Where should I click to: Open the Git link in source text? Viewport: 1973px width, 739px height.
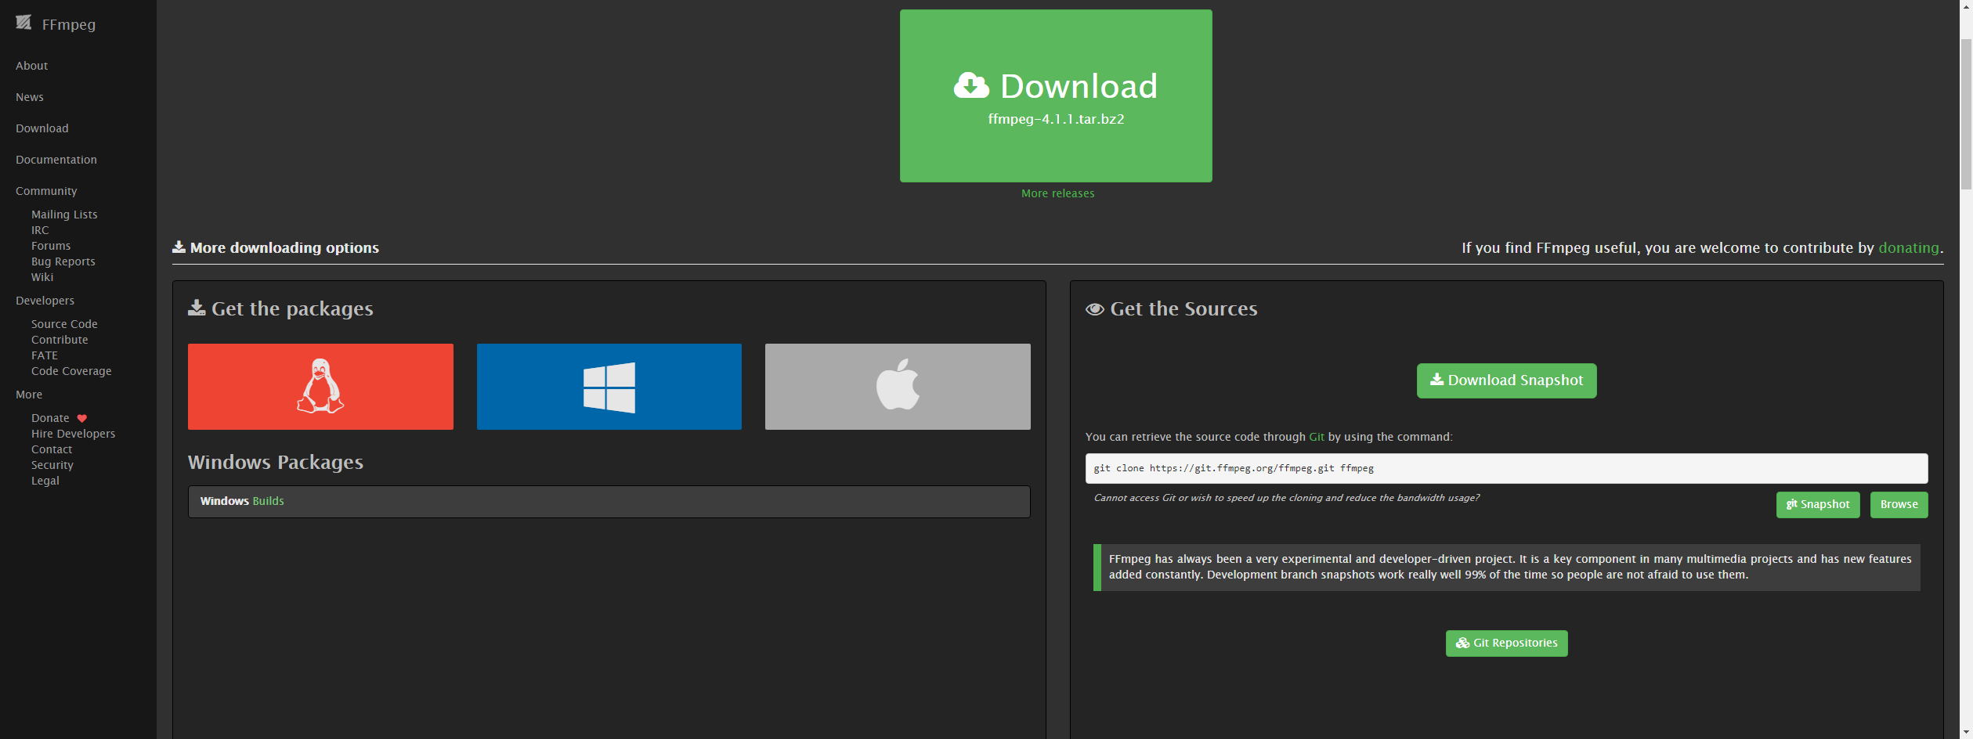tap(1317, 437)
